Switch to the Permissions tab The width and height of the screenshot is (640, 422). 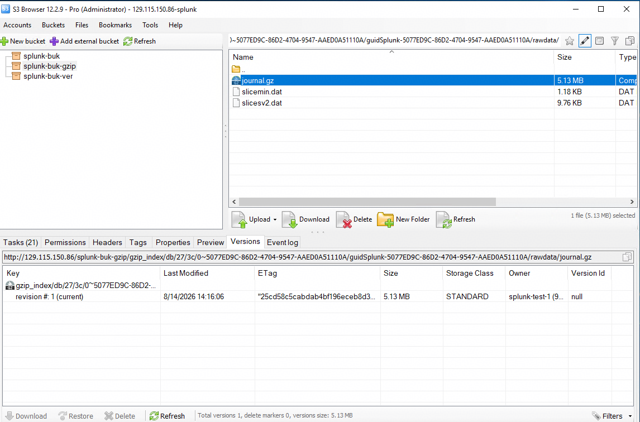click(x=65, y=242)
